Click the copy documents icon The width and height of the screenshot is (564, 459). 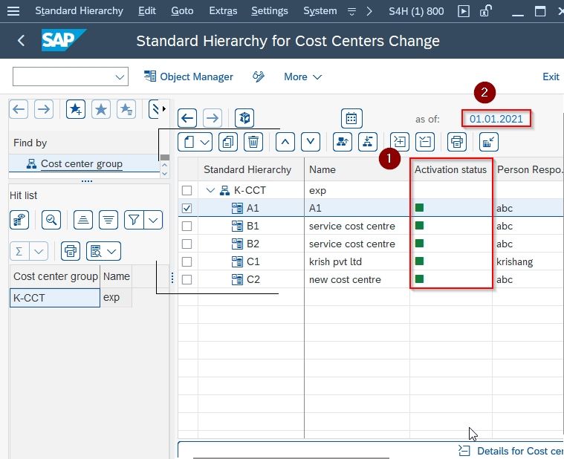(228, 142)
